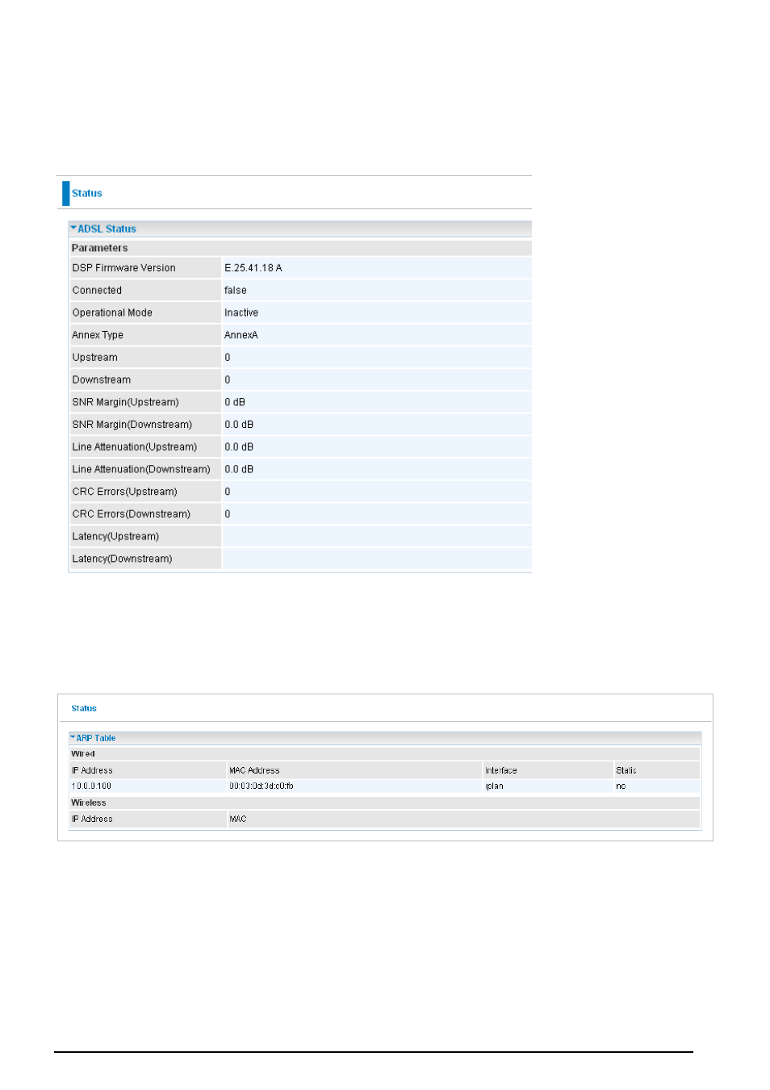
Task: Select the AnnexA value
Action: pos(241,335)
